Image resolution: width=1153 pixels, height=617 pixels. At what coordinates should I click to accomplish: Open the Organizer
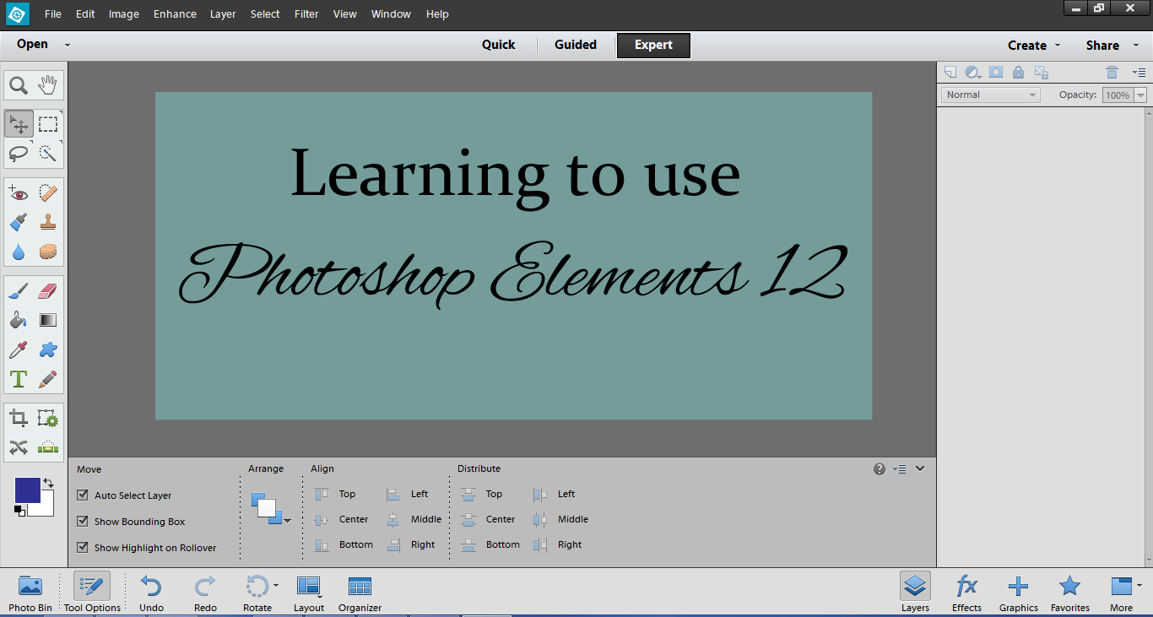click(360, 593)
